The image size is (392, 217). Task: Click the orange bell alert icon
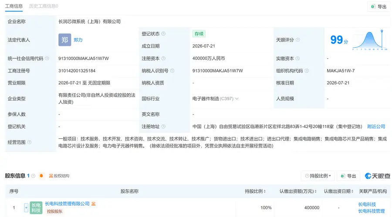pyautogui.click(x=41, y=176)
